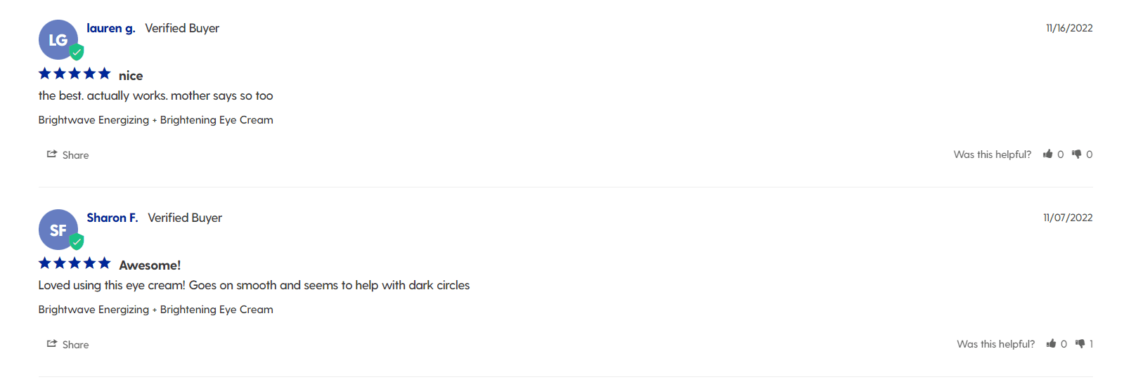This screenshot has height=382, width=1124.
Task: Open lauren g. reviewer name link
Action: tap(110, 28)
